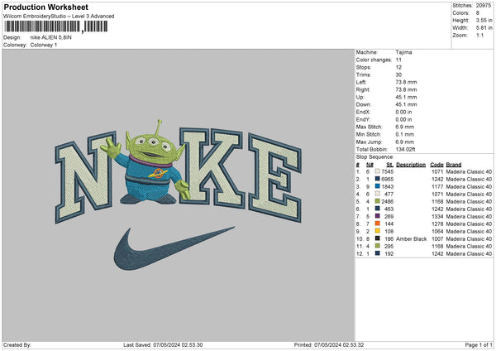Select the embroidered letter E in the preview
The height and width of the screenshot is (351, 496).
(x=274, y=178)
